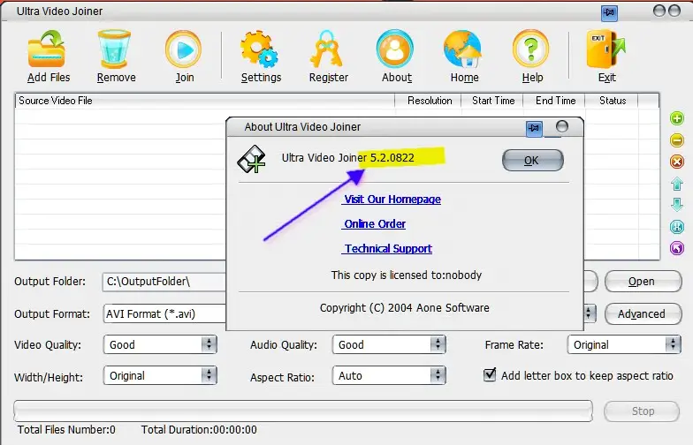The height and width of the screenshot is (445, 693).
Task: Follow the Visit Our Homepage link
Action: 392,200
